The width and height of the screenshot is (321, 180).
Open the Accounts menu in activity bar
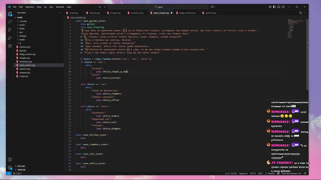10,159
